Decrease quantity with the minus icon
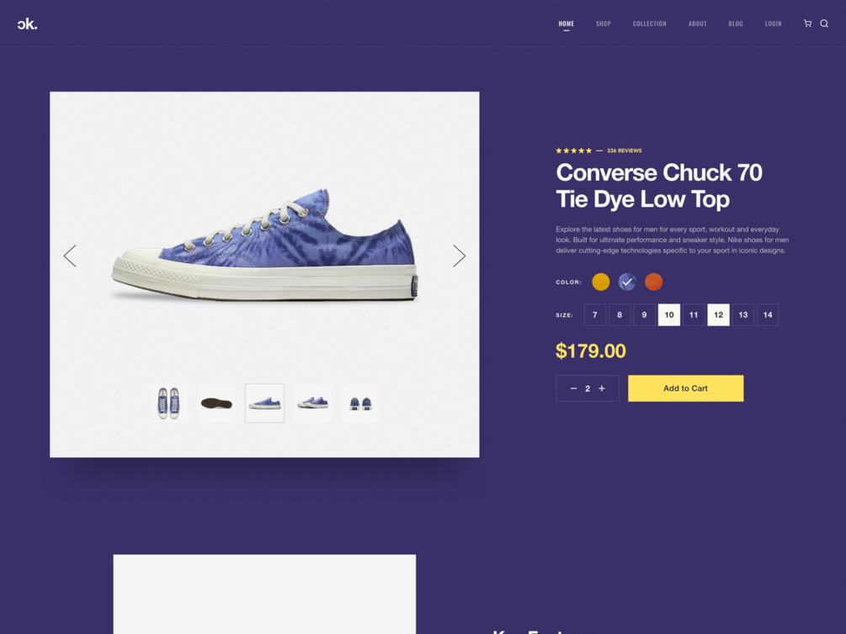 (x=573, y=388)
